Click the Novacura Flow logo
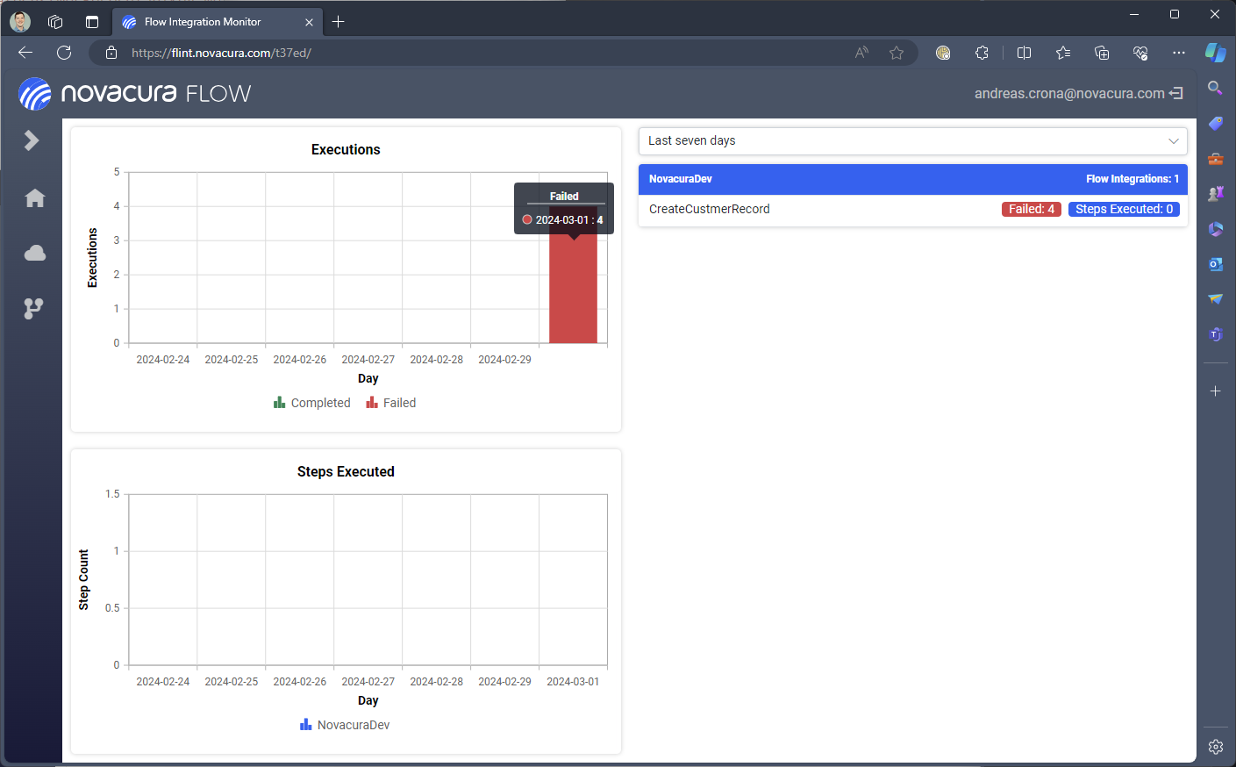The image size is (1236, 767). pyautogui.click(x=135, y=94)
